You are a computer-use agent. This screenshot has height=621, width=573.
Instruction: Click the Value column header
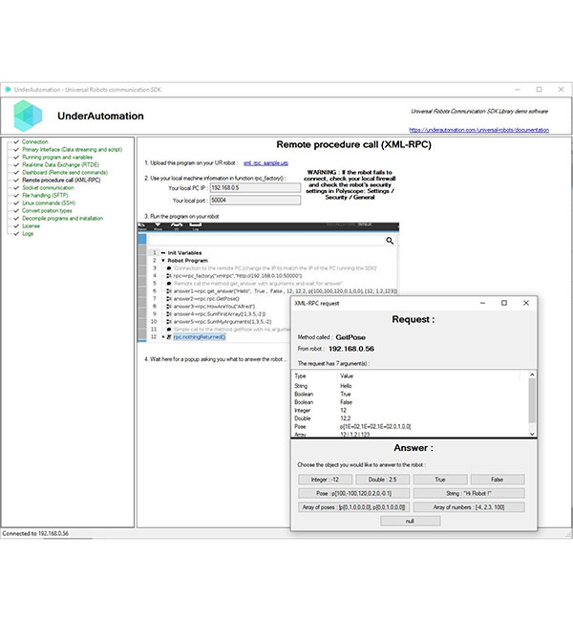(x=429, y=375)
